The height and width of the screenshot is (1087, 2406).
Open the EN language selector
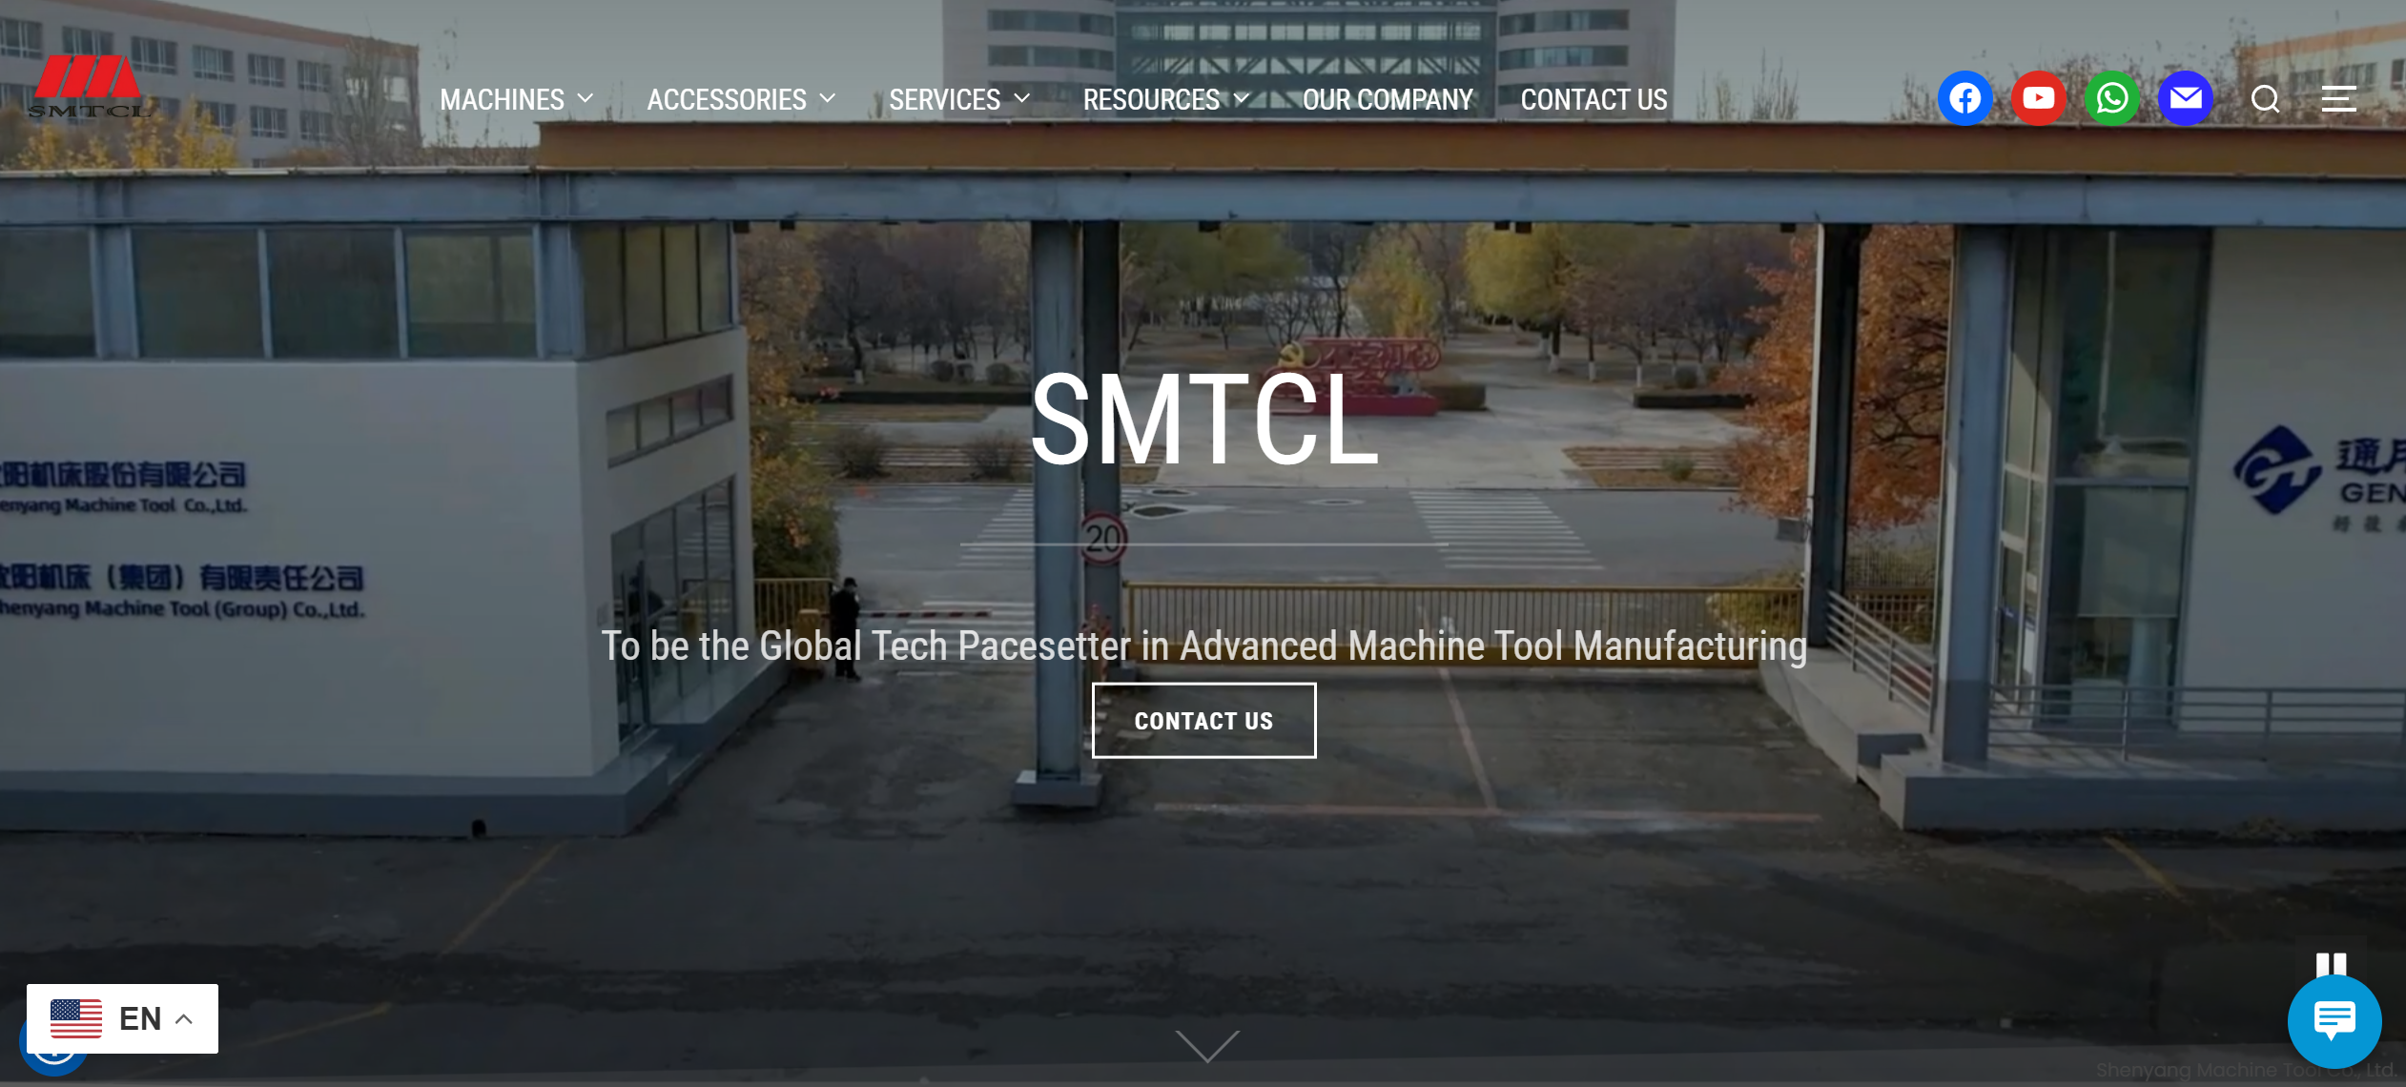[x=139, y=1018]
